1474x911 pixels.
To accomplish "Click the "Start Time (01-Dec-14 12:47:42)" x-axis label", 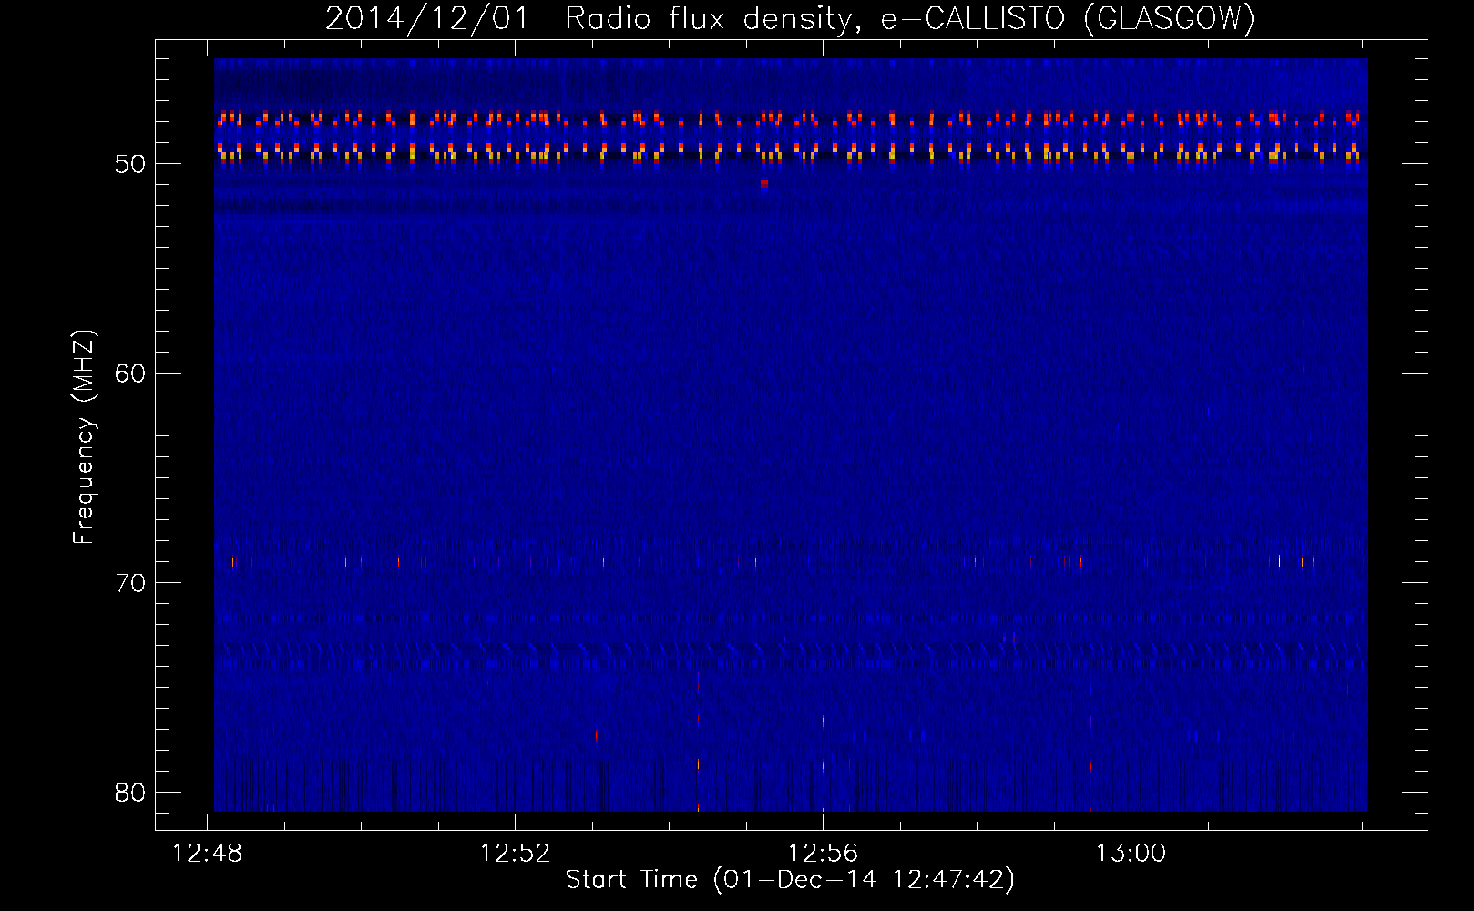I will pyautogui.click(x=790, y=880).
